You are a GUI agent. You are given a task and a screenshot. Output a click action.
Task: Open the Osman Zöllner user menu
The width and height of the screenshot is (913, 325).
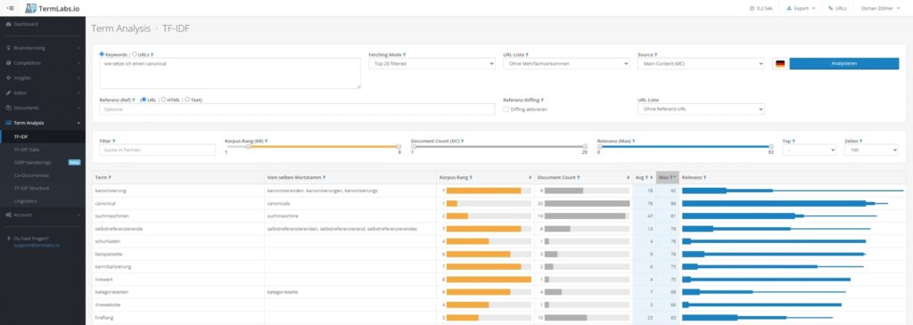pyautogui.click(x=880, y=9)
